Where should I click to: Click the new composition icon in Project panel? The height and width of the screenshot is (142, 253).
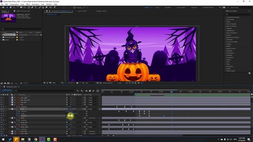(8, 83)
